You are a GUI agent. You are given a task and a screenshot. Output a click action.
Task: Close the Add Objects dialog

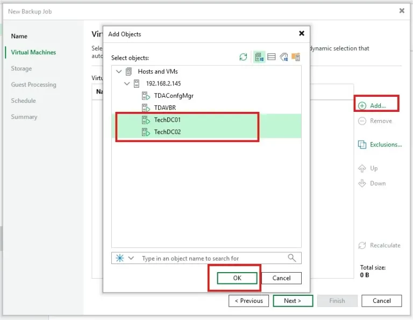click(x=302, y=33)
